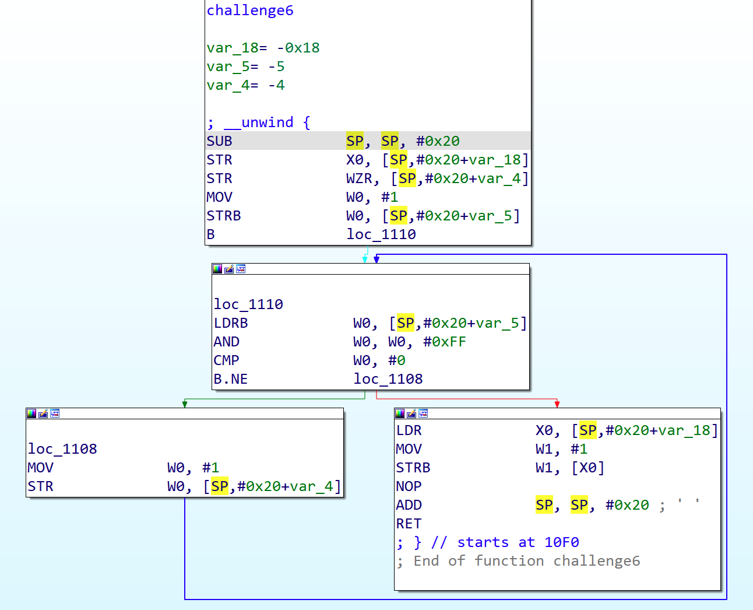Image resolution: width=753 pixels, height=610 pixels.
Task: Click the loc_1110 label heading
Action: click(248, 304)
